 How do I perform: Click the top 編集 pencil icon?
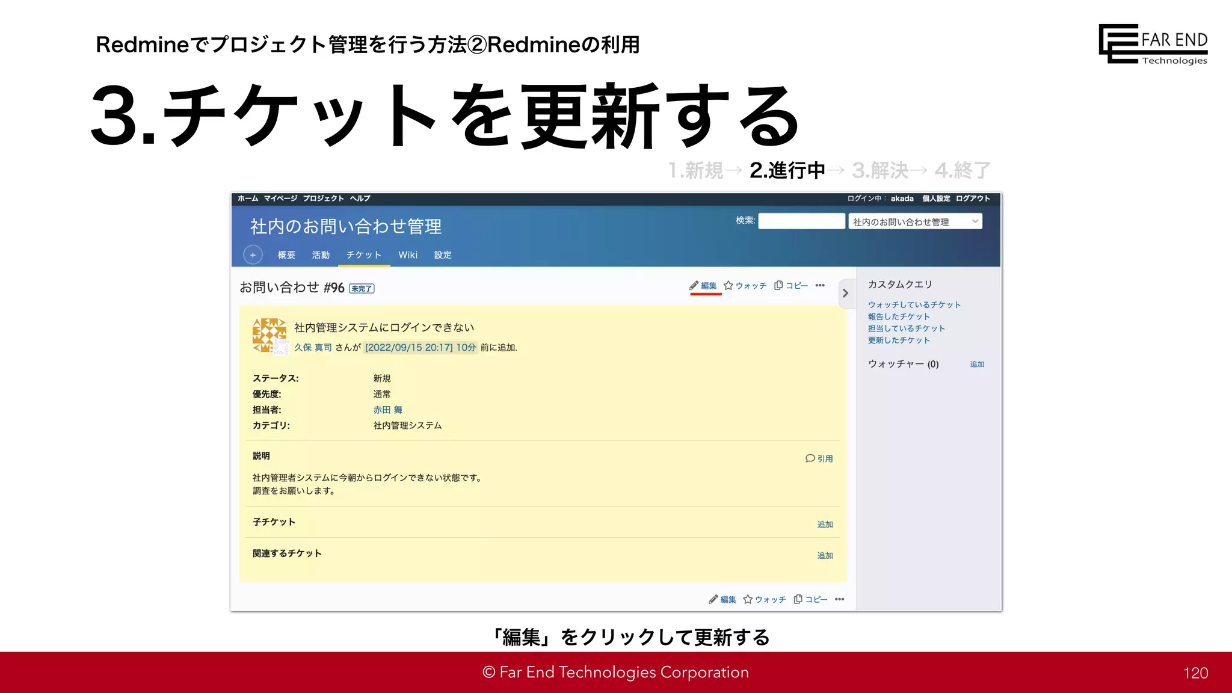pos(694,286)
